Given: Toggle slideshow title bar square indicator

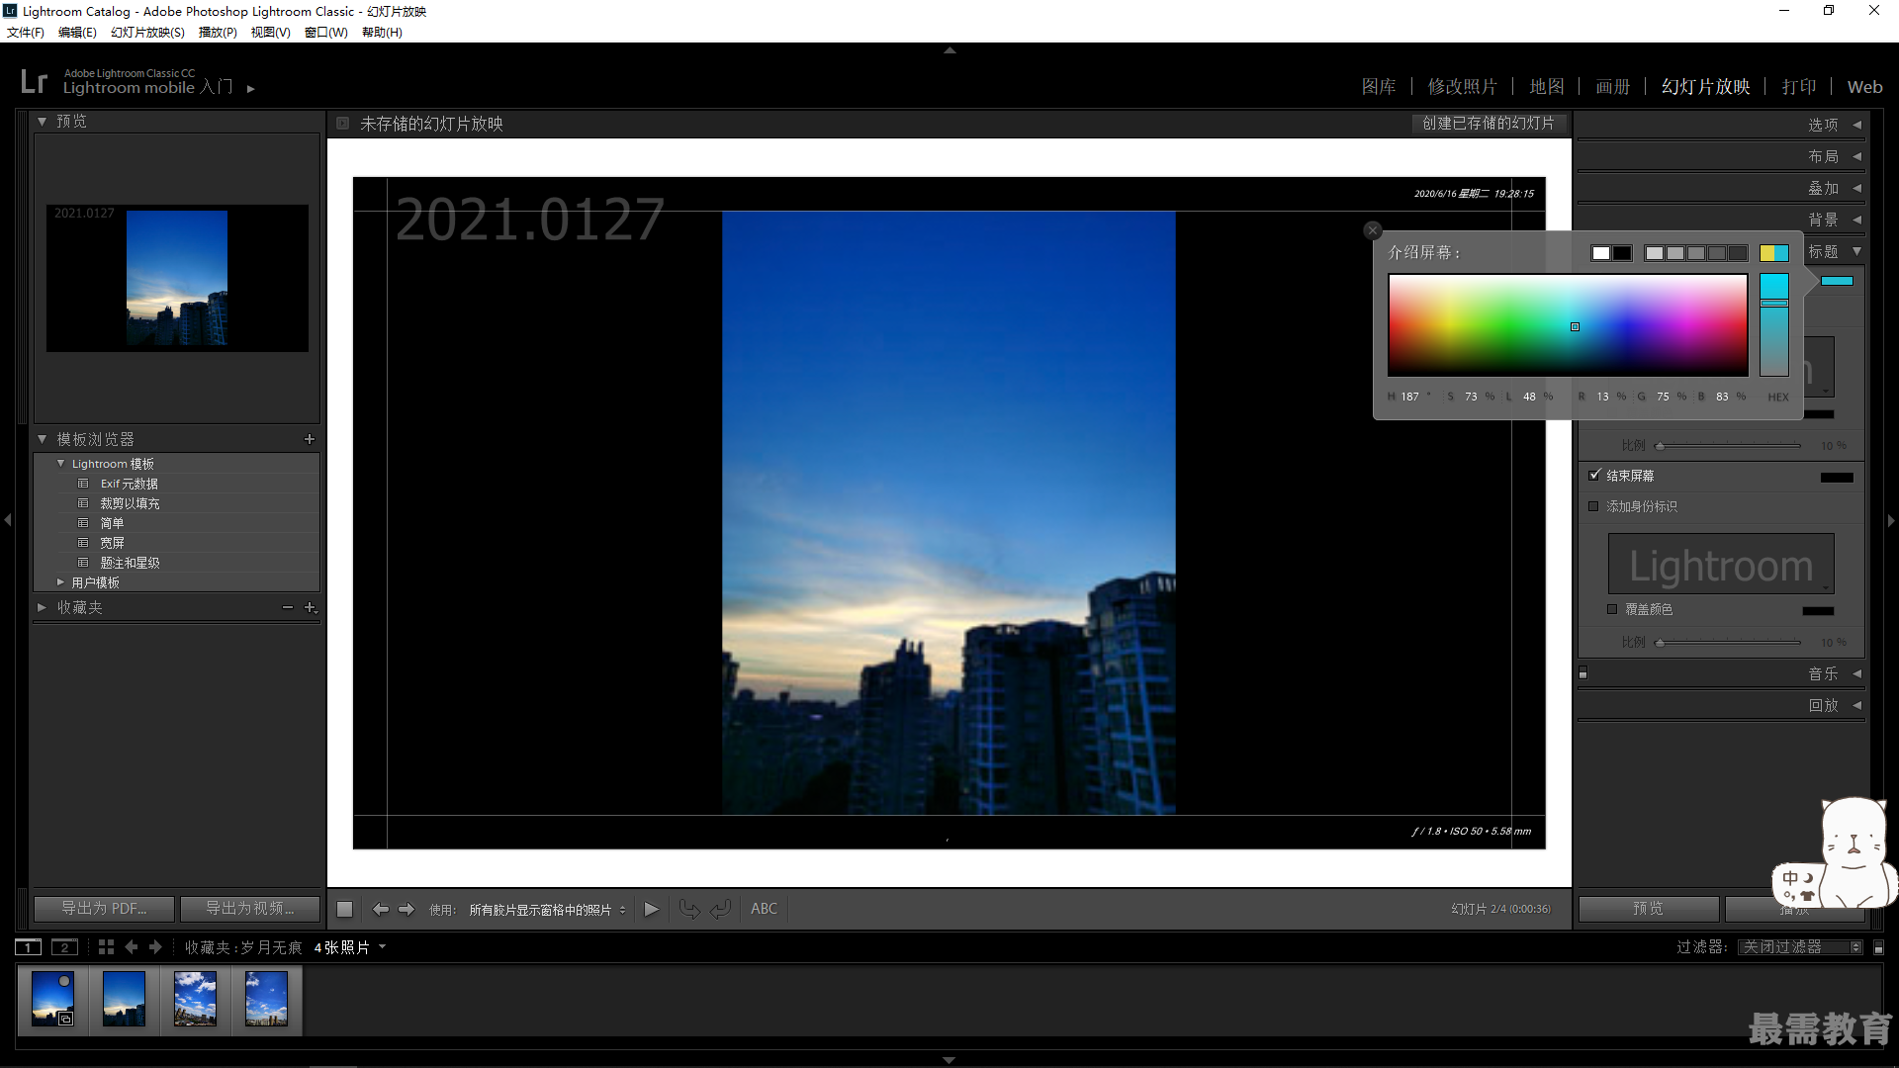Looking at the screenshot, I should pyautogui.click(x=342, y=124).
